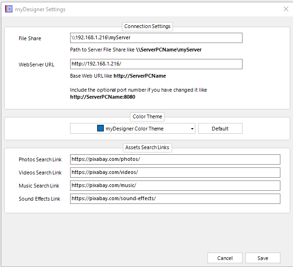293x267 pixels.
Task: Close the myDesigner Settings window
Action: tap(286, 9)
